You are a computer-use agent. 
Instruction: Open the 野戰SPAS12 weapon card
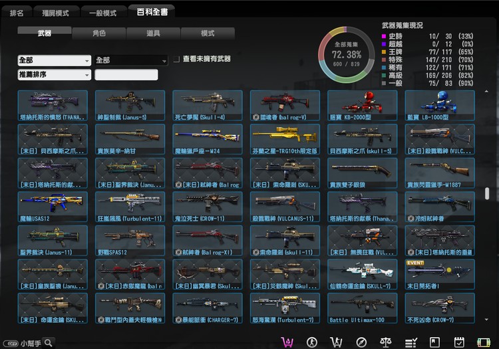point(130,241)
